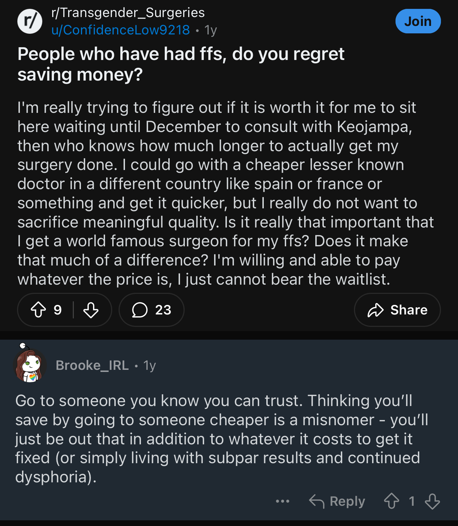Join the r/Transgender_Surgeries community

pyautogui.click(x=418, y=21)
